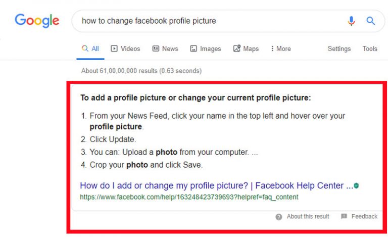Screen dimensions: 388x238
Task: Open the Settings dropdown
Action: point(339,49)
